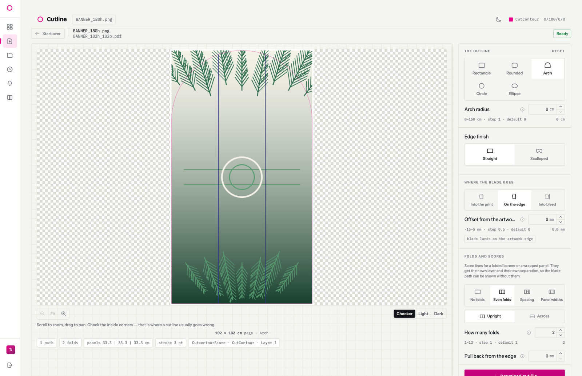582x376 pixels.
Task: Set fold orientation to Across
Action: tap(539, 316)
